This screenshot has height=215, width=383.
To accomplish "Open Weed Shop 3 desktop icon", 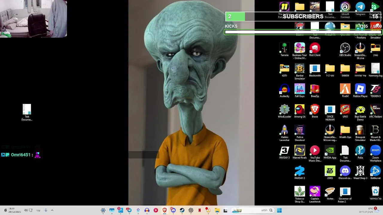I will click(360, 173).
